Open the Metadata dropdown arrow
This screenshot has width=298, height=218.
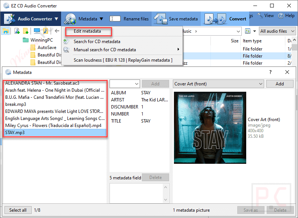click(x=101, y=19)
